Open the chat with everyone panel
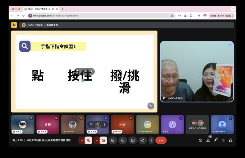 (x=216, y=140)
